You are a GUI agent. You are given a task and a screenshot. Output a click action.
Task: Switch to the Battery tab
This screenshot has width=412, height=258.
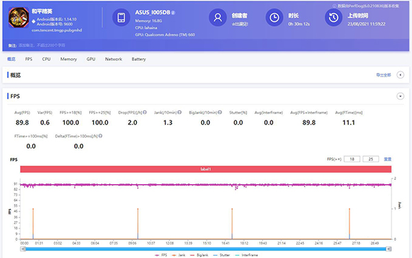(x=139, y=59)
